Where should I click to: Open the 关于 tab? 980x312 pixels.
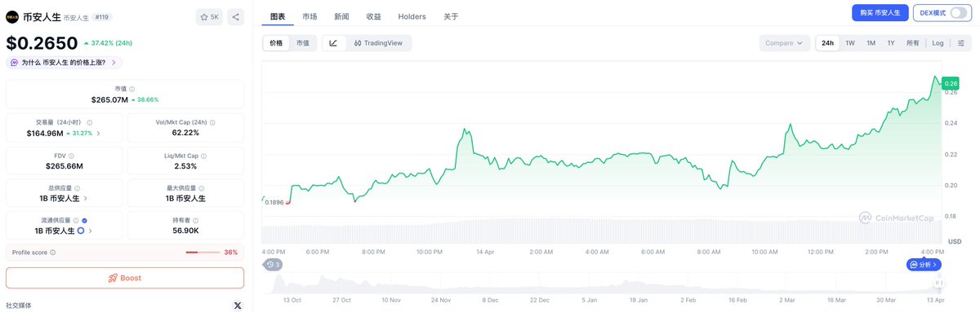(451, 16)
